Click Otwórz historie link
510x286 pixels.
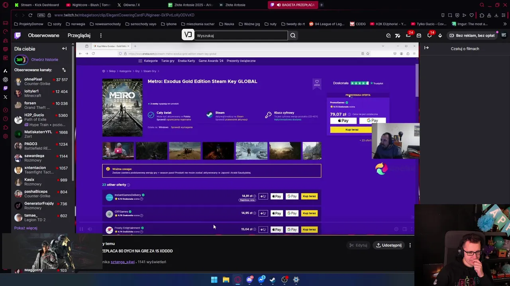(x=45, y=60)
